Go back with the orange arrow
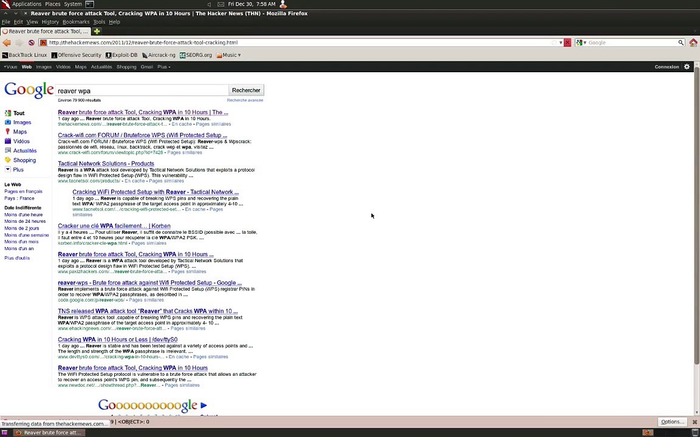This screenshot has height=437, width=700. coord(7,43)
